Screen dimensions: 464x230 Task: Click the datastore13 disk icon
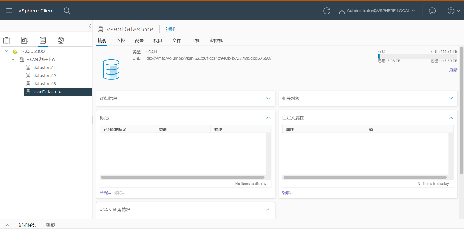pyautogui.click(x=28, y=84)
